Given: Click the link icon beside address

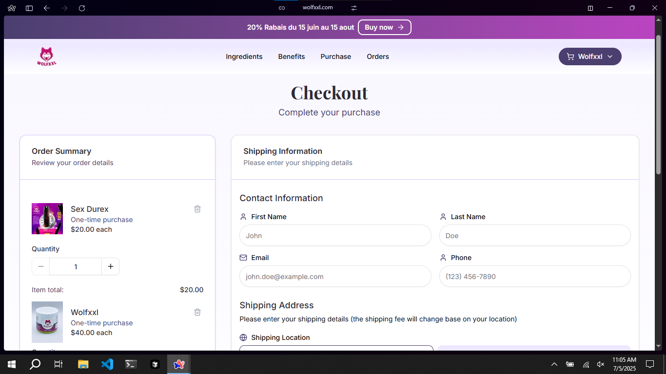Looking at the screenshot, I should click(x=282, y=8).
